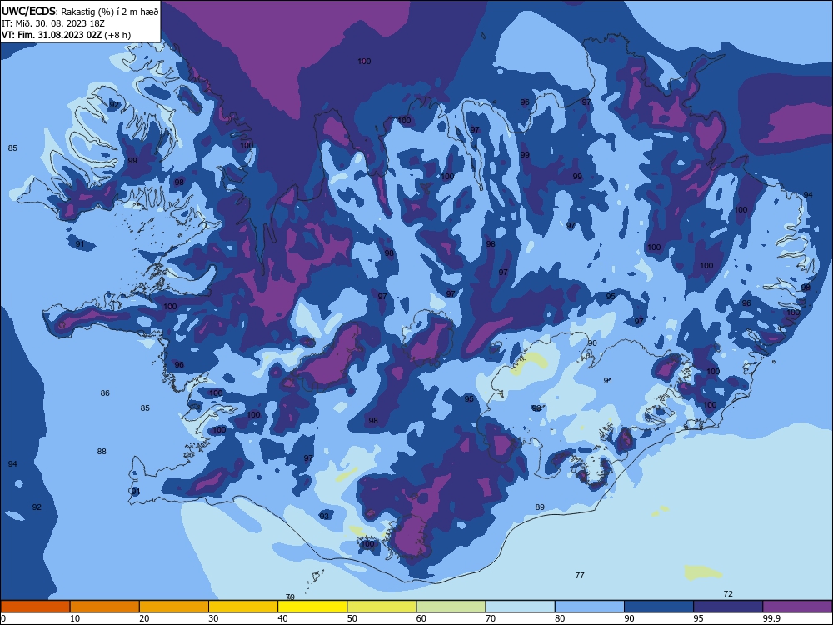Viewport: 833px width, 625px height.
Task: Click the humidity value '90' near the glacier
Action: point(592,343)
